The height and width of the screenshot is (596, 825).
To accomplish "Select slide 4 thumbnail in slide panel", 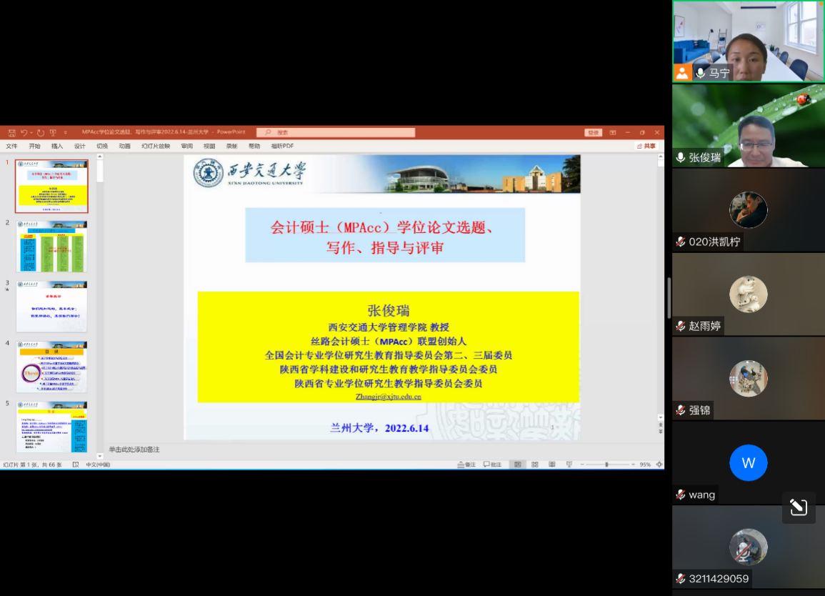I will click(51, 367).
